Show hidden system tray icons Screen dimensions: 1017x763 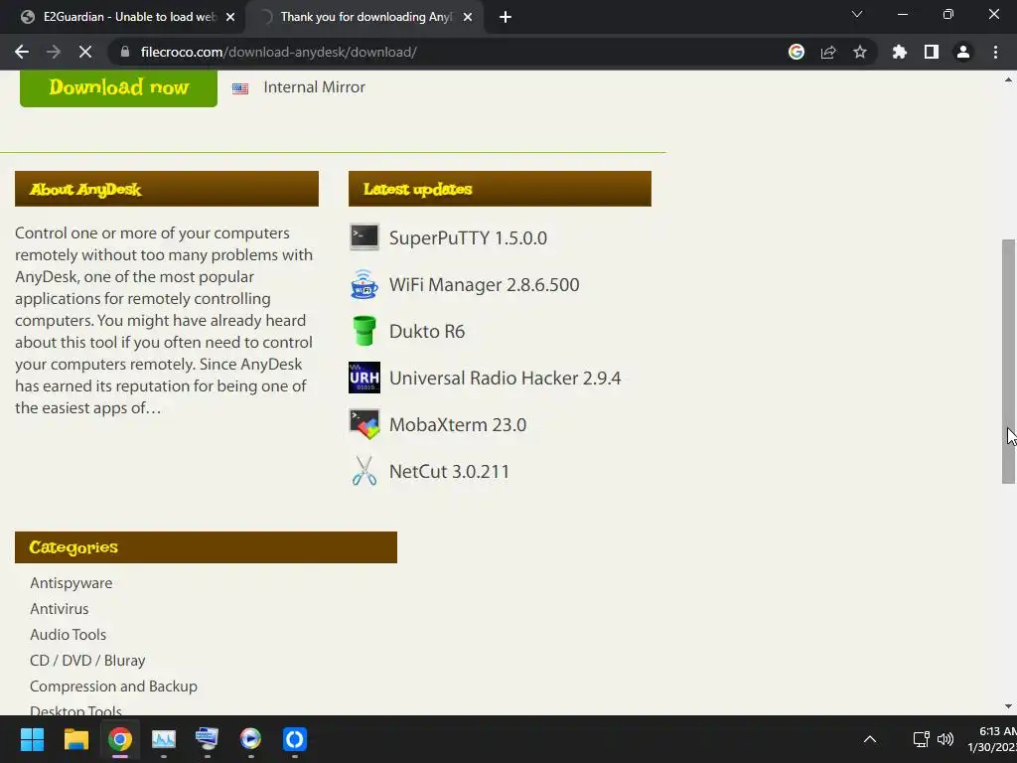tap(870, 739)
